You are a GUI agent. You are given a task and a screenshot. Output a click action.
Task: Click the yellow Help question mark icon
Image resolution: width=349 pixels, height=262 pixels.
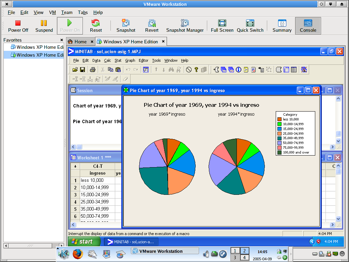coord(196,70)
